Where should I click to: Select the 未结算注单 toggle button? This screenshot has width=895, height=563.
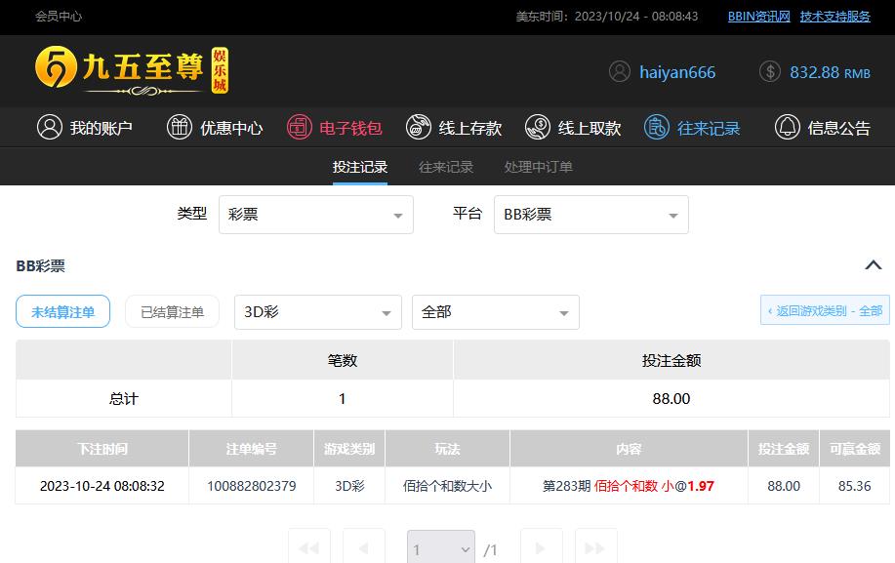click(62, 311)
